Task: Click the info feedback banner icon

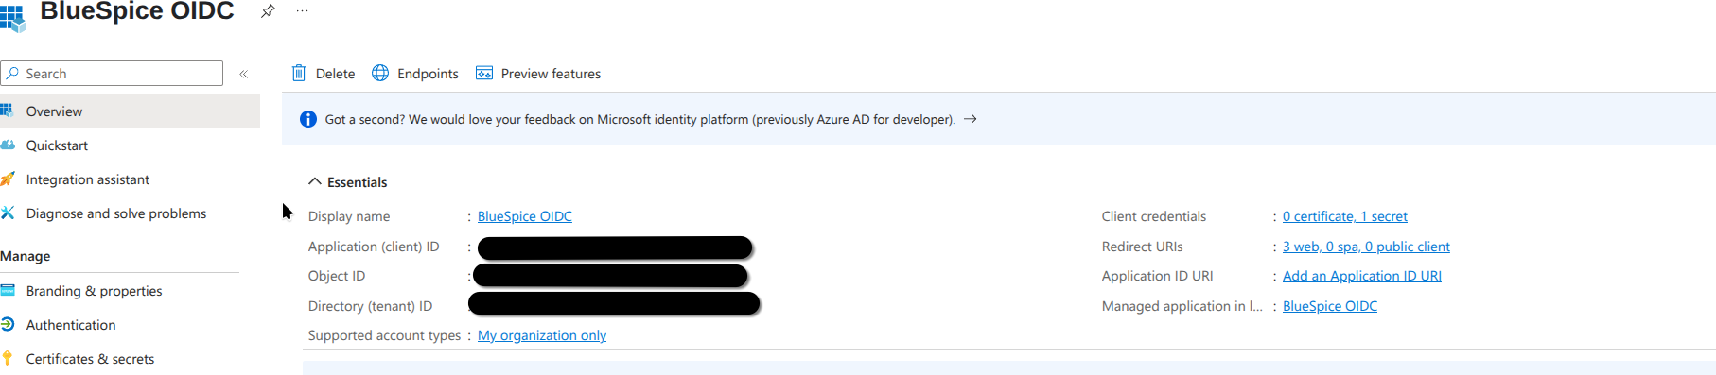Action: [x=308, y=119]
